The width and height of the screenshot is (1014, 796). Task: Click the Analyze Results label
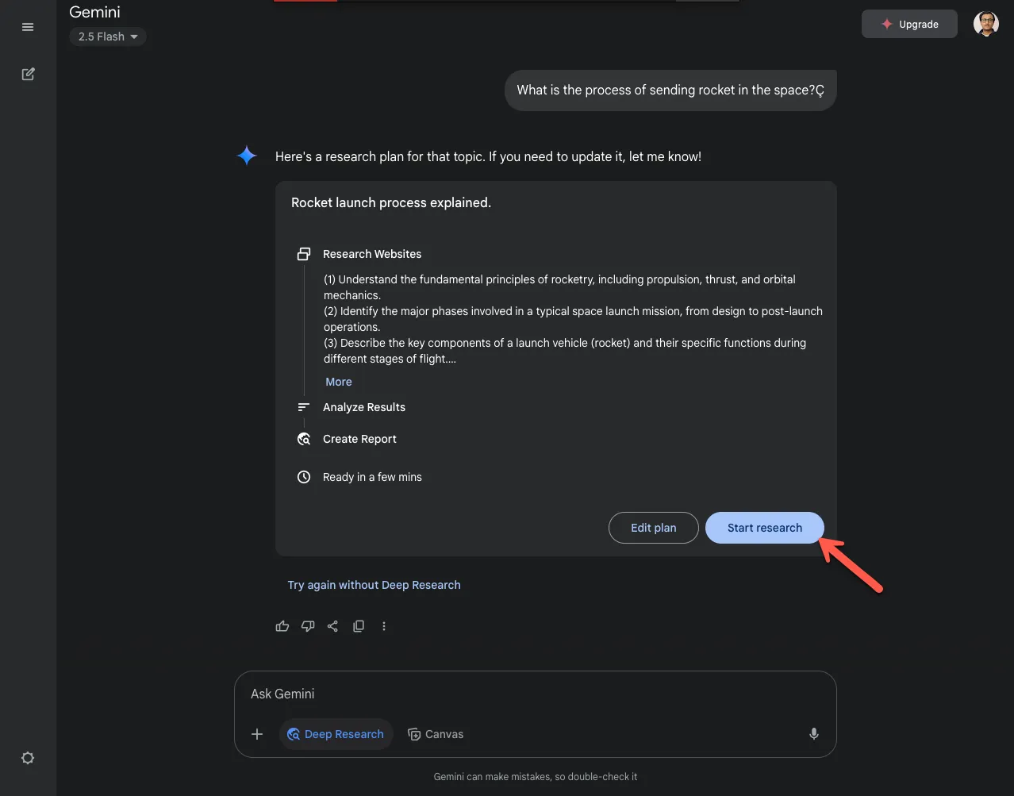pyautogui.click(x=364, y=407)
